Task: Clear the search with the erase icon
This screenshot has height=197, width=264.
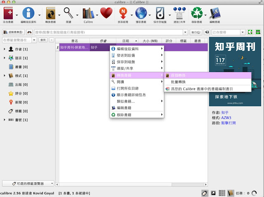Action: click(x=207, y=32)
